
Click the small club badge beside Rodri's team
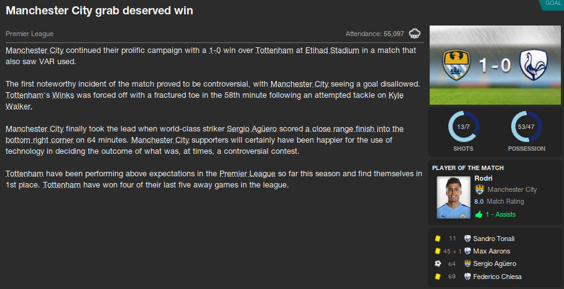[479, 189]
